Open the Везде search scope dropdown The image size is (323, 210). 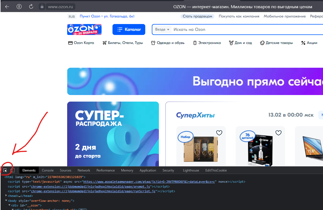pyautogui.click(x=162, y=29)
